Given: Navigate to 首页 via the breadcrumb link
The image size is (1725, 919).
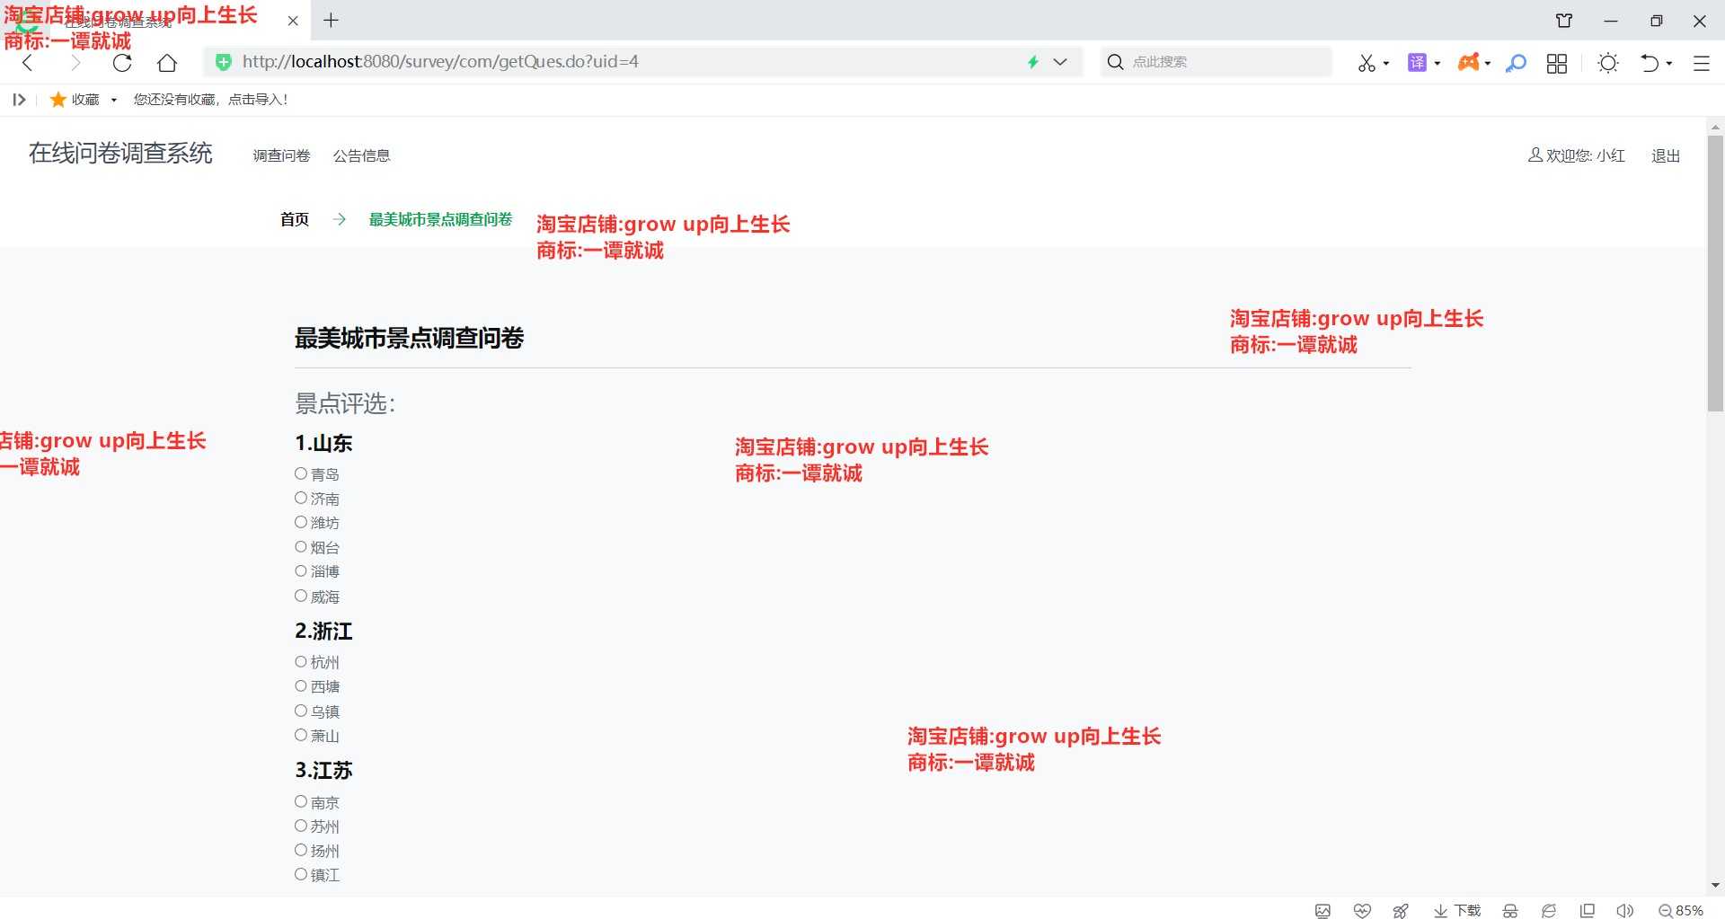Looking at the screenshot, I should (x=293, y=218).
